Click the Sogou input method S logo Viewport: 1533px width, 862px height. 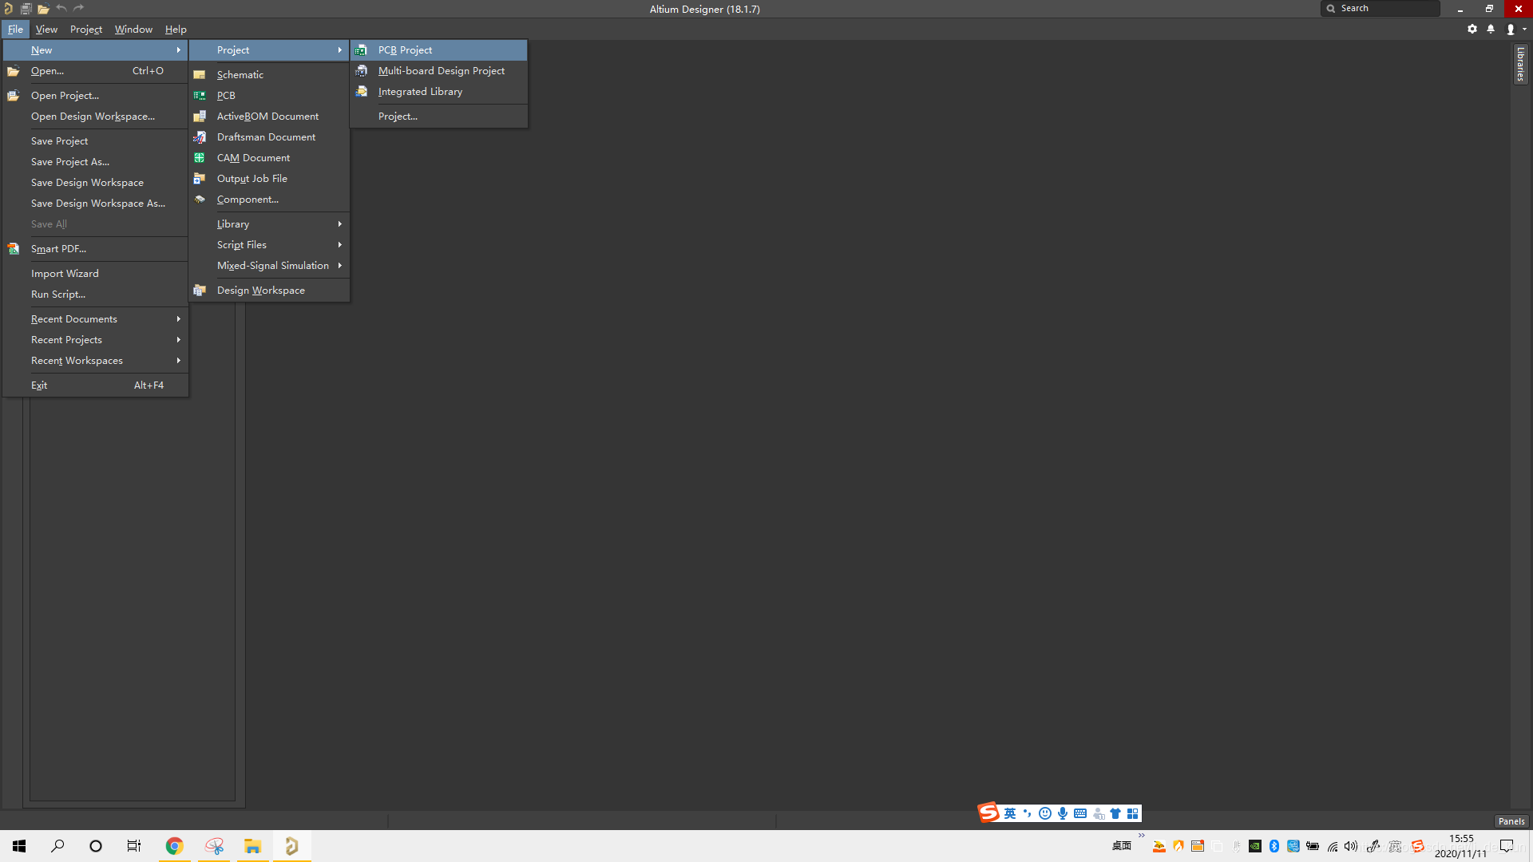click(x=988, y=813)
